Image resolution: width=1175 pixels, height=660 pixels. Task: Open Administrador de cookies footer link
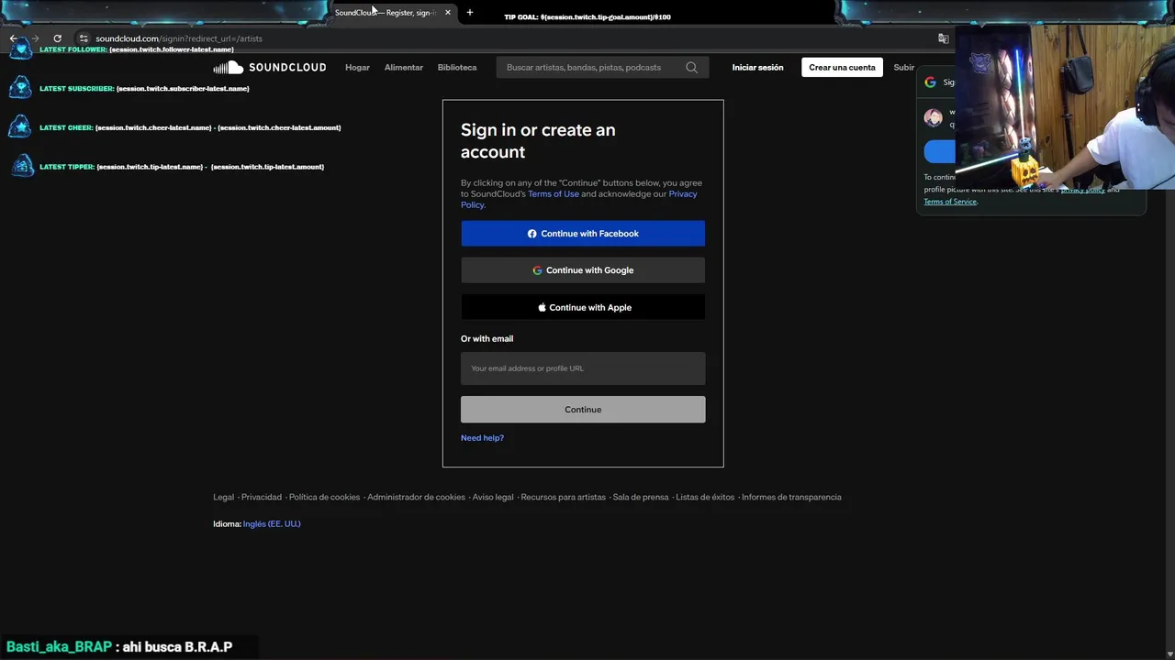[x=416, y=497]
